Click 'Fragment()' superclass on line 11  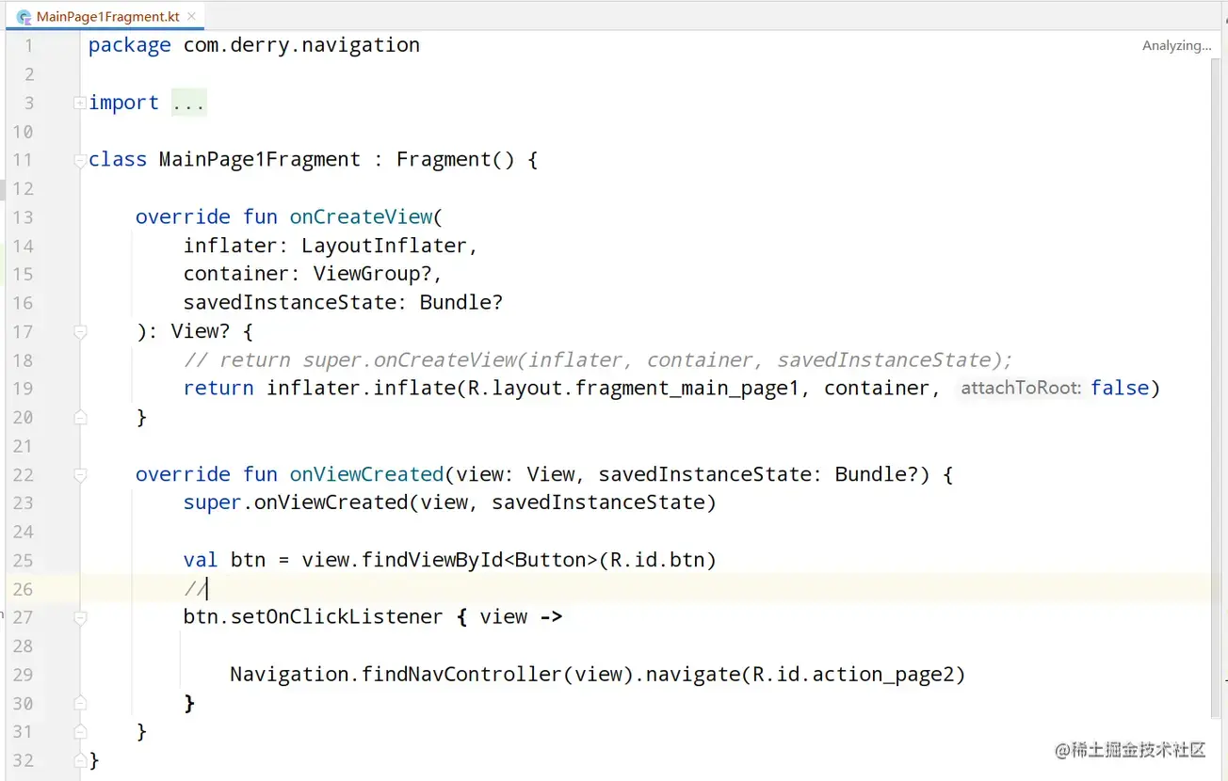(456, 160)
